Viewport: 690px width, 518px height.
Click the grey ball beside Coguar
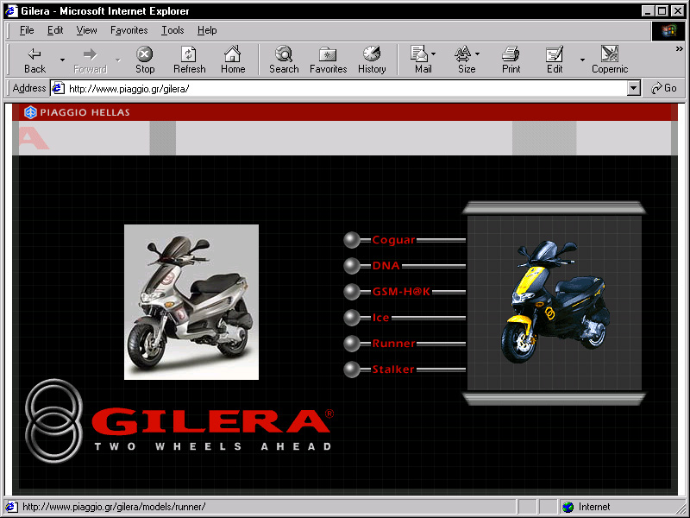coord(352,241)
